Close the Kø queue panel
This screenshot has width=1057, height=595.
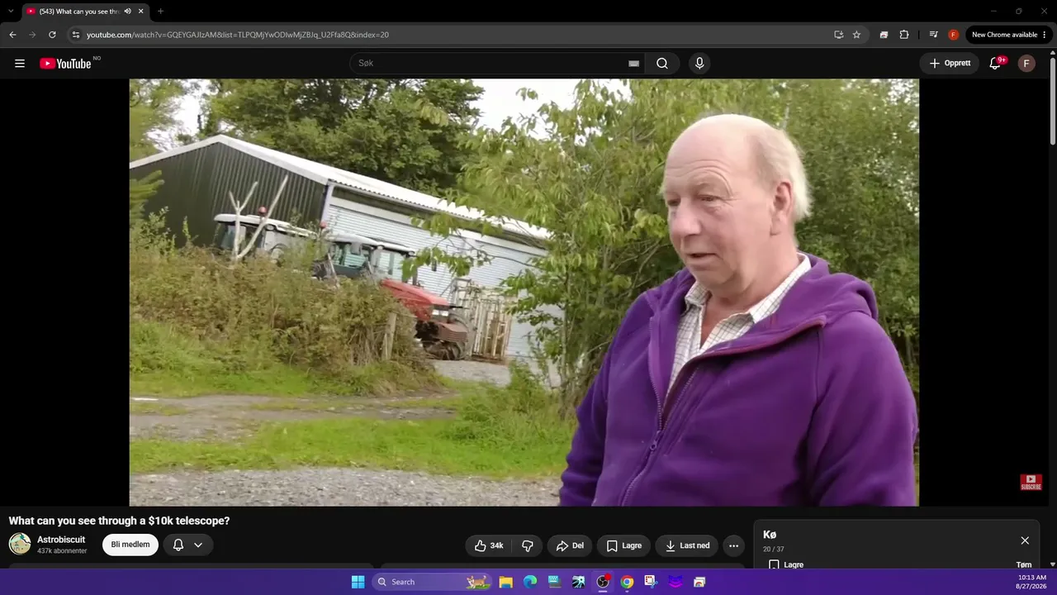click(x=1025, y=540)
